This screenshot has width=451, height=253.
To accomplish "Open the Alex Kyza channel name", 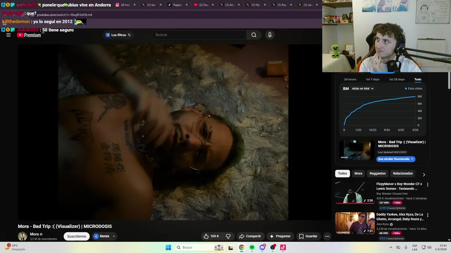I will tap(383, 224).
